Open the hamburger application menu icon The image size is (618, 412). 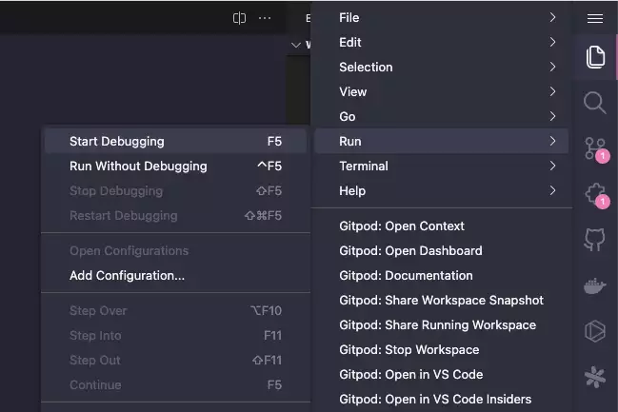pos(595,18)
